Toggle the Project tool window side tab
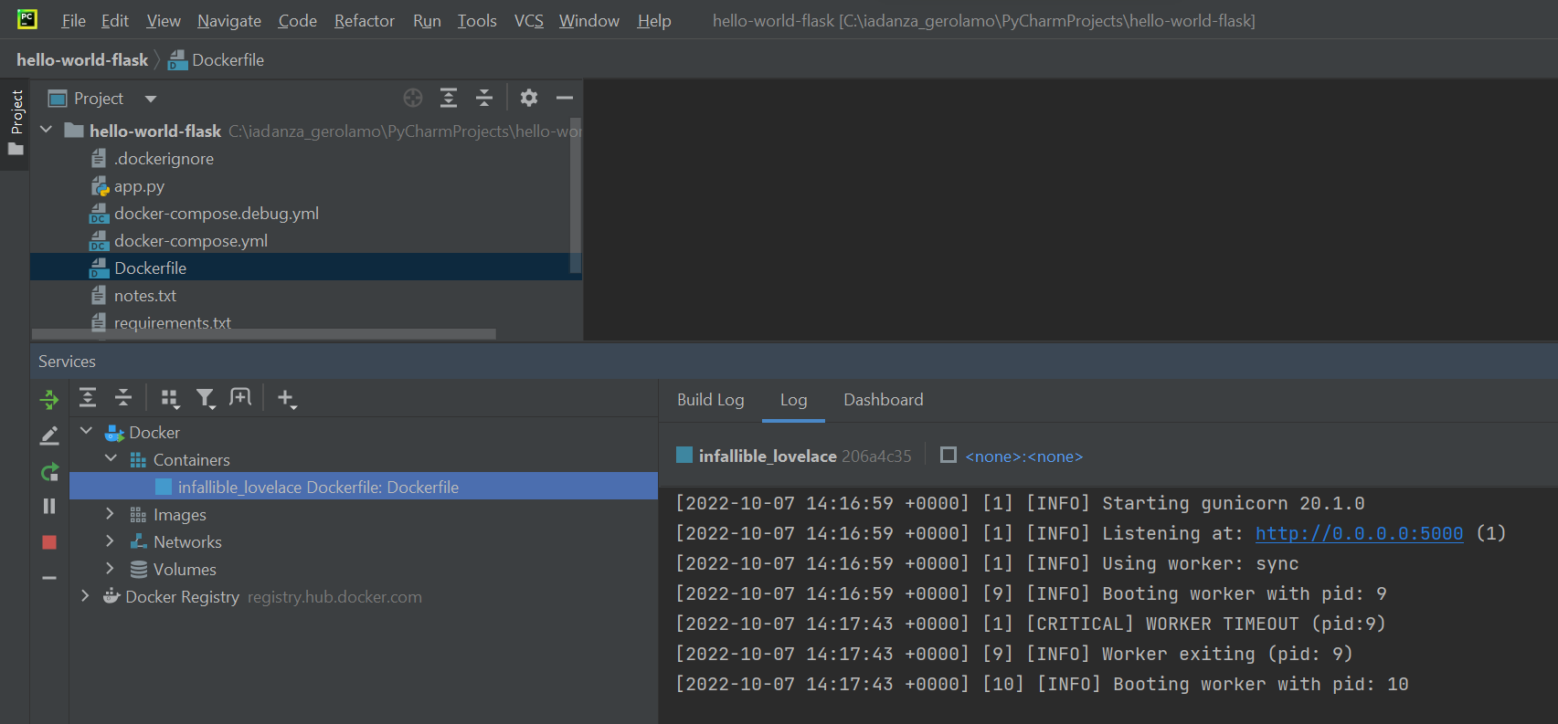Image resolution: width=1558 pixels, height=724 pixels. (x=16, y=122)
